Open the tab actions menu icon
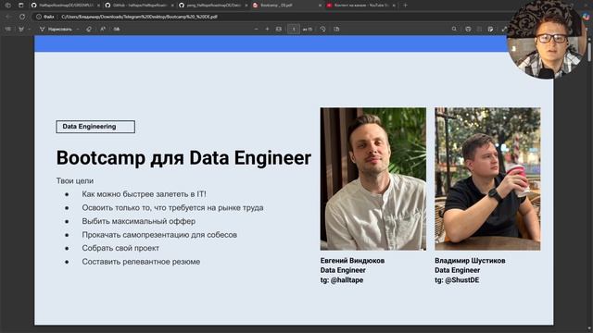 [x=20, y=6]
